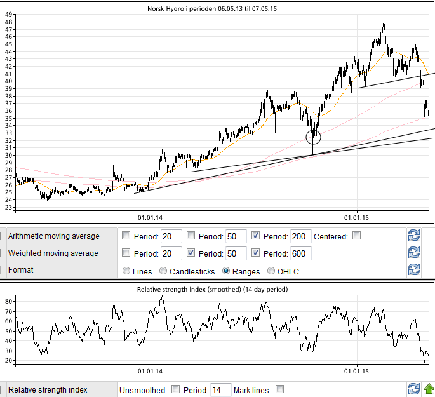Click green up arrow beside RSI refresh
This screenshot has height=397, width=435.
[x=429, y=389]
